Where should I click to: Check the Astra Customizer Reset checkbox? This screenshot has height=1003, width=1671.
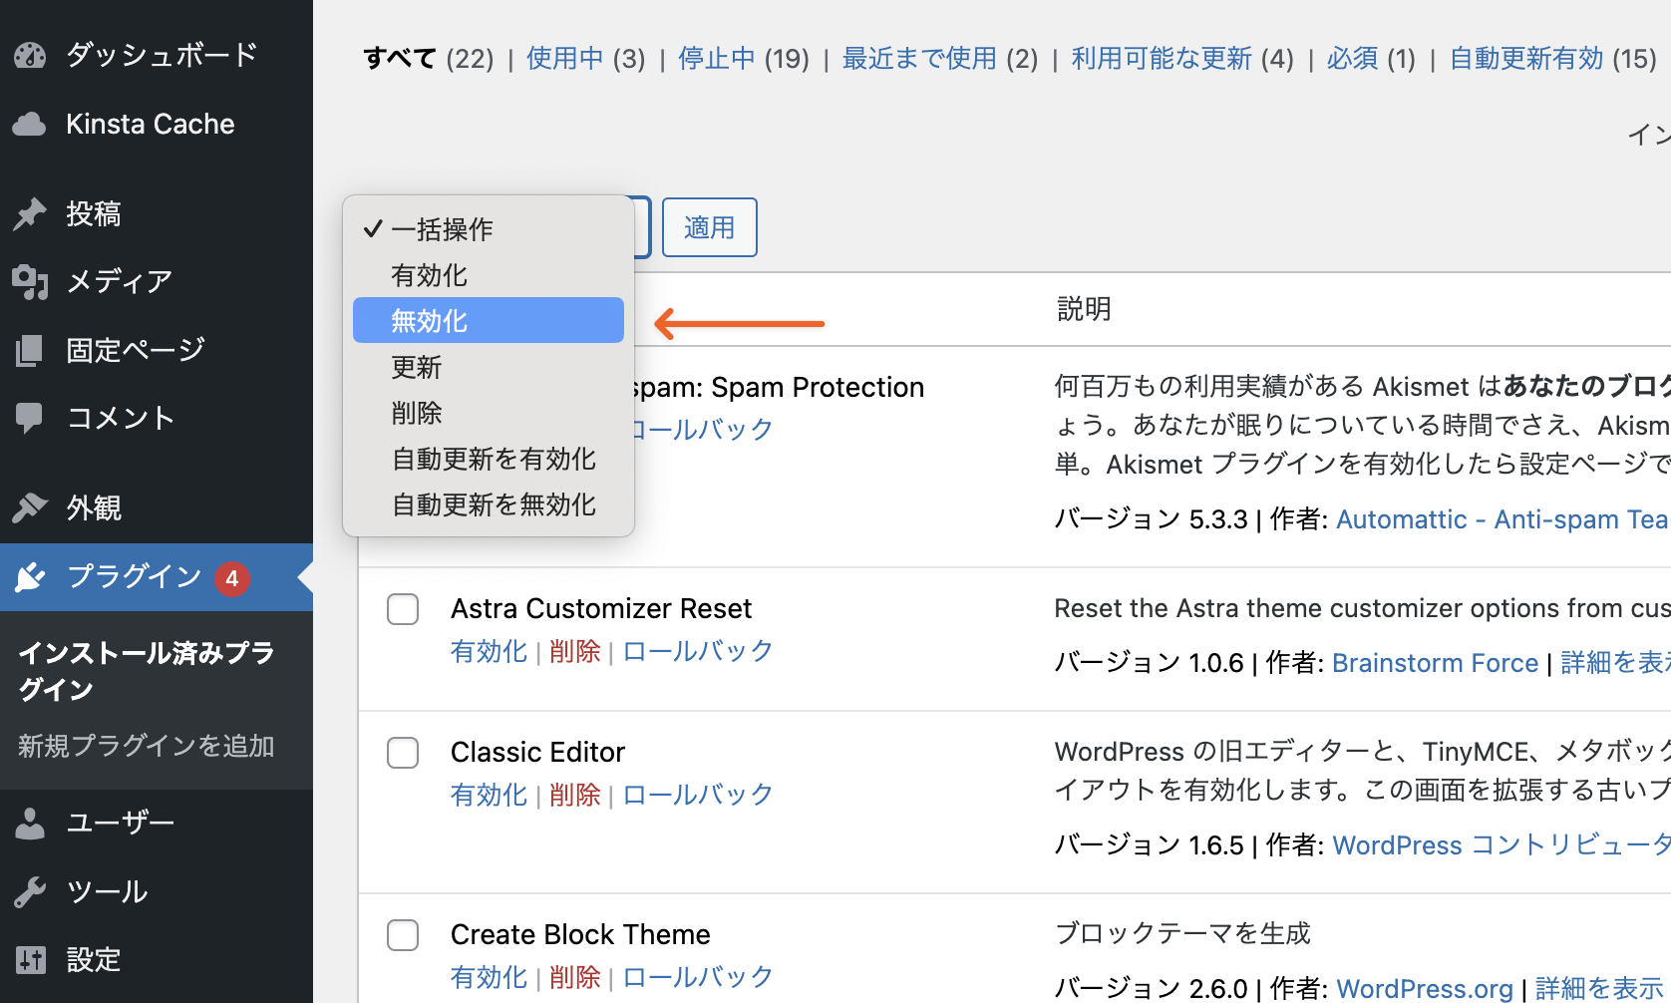coord(403,609)
